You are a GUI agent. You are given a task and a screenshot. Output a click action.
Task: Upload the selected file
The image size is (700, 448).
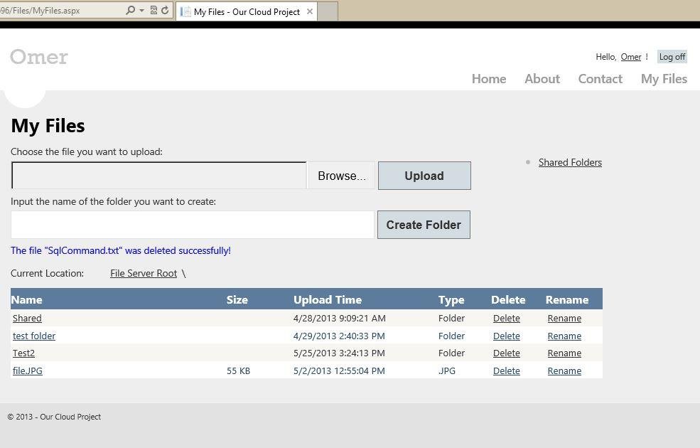click(x=424, y=176)
